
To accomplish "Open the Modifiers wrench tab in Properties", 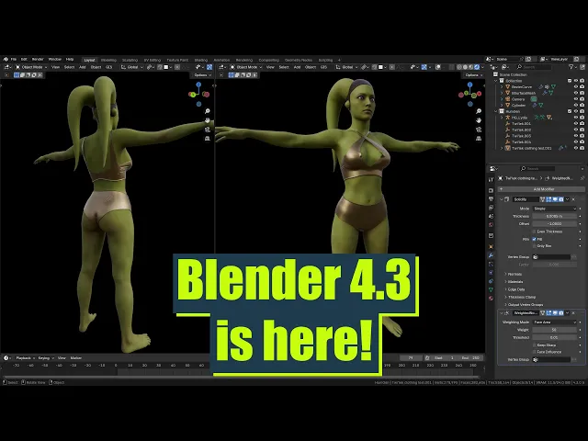I will pos(491,255).
